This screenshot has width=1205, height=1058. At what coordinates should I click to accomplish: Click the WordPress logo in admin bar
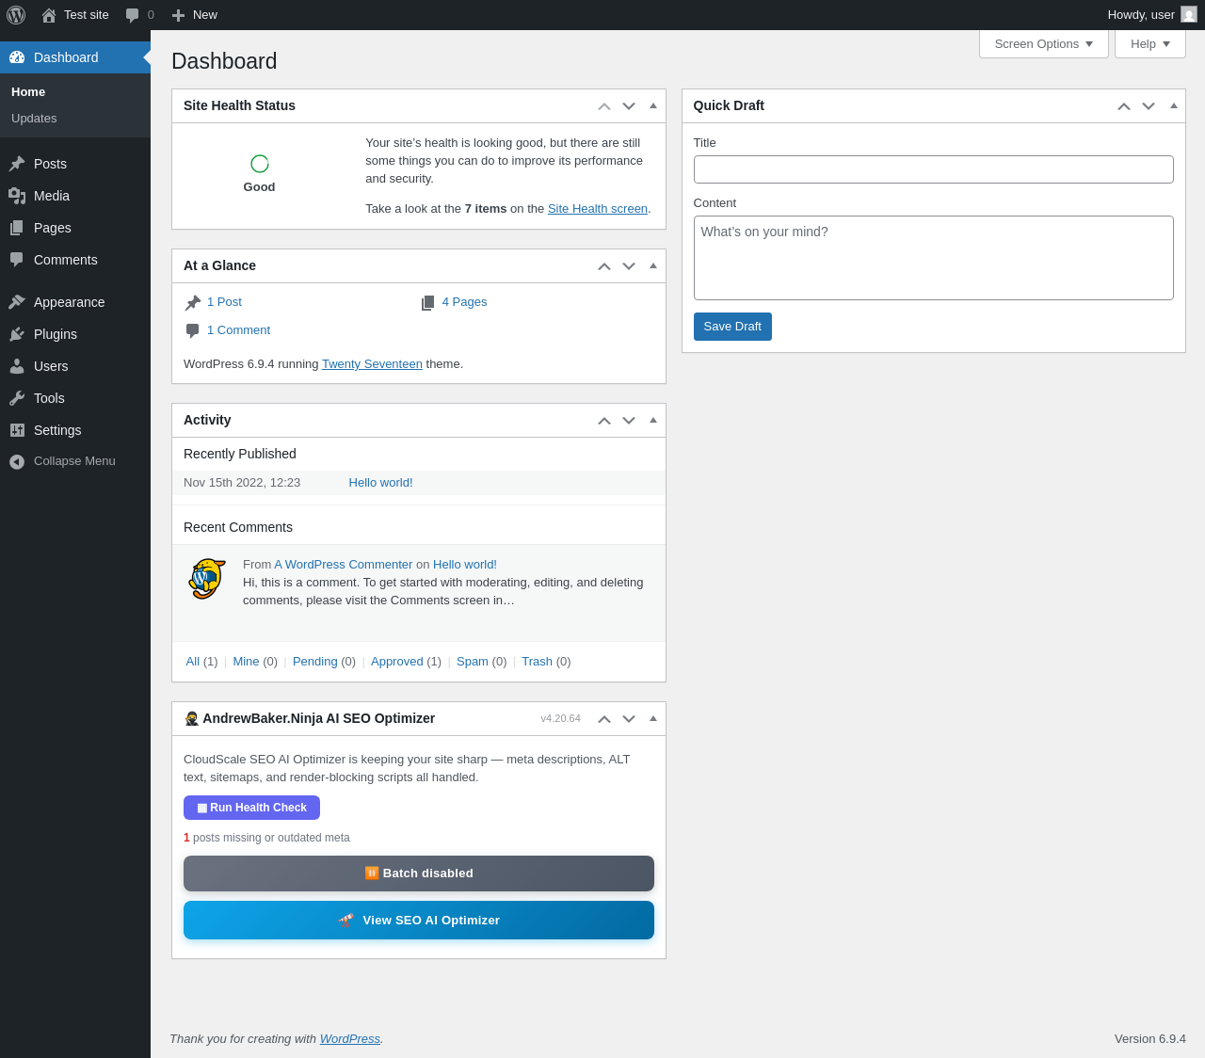16,15
